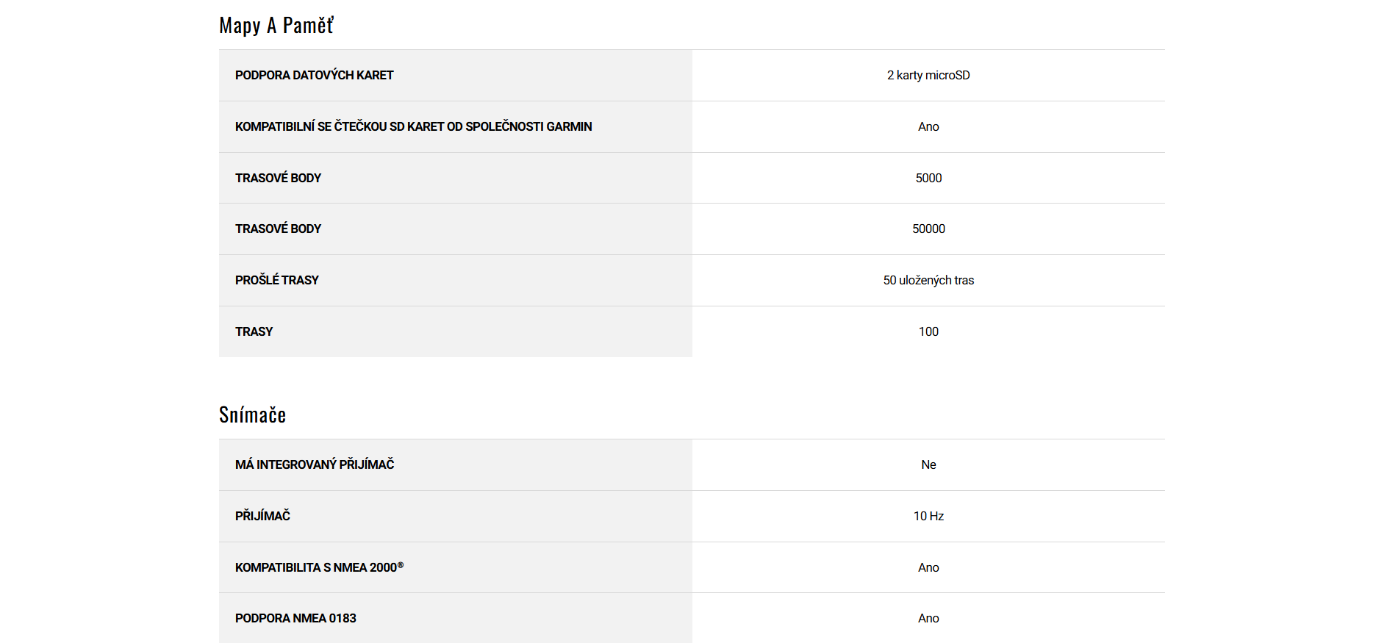
Task: Click "Ano" in the Garmin SD reader row
Action: pyautogui.click(x=928, y=126)
